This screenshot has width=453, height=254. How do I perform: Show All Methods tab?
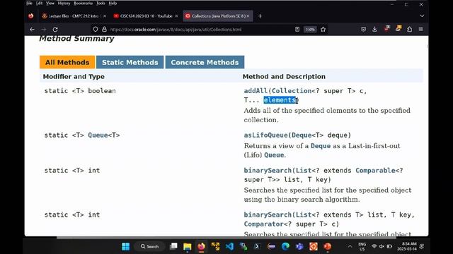(67, 62)
